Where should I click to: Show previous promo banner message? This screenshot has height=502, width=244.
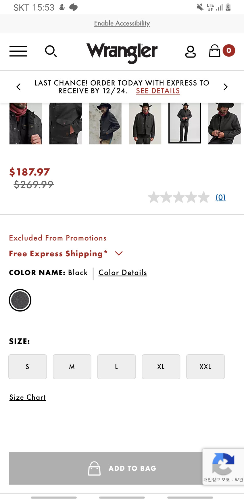click(x=19, y=87)
